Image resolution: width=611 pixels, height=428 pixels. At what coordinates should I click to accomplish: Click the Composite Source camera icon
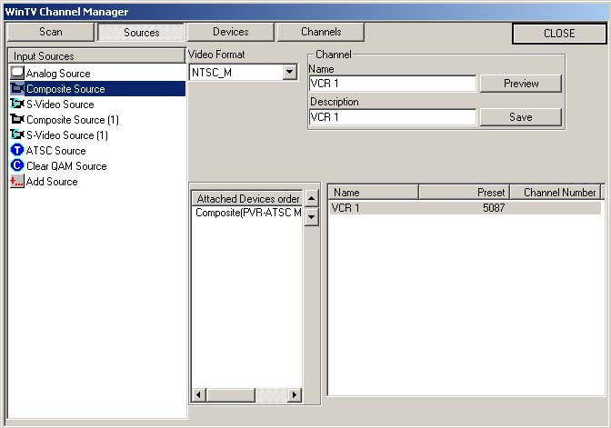tap(17, 88)
